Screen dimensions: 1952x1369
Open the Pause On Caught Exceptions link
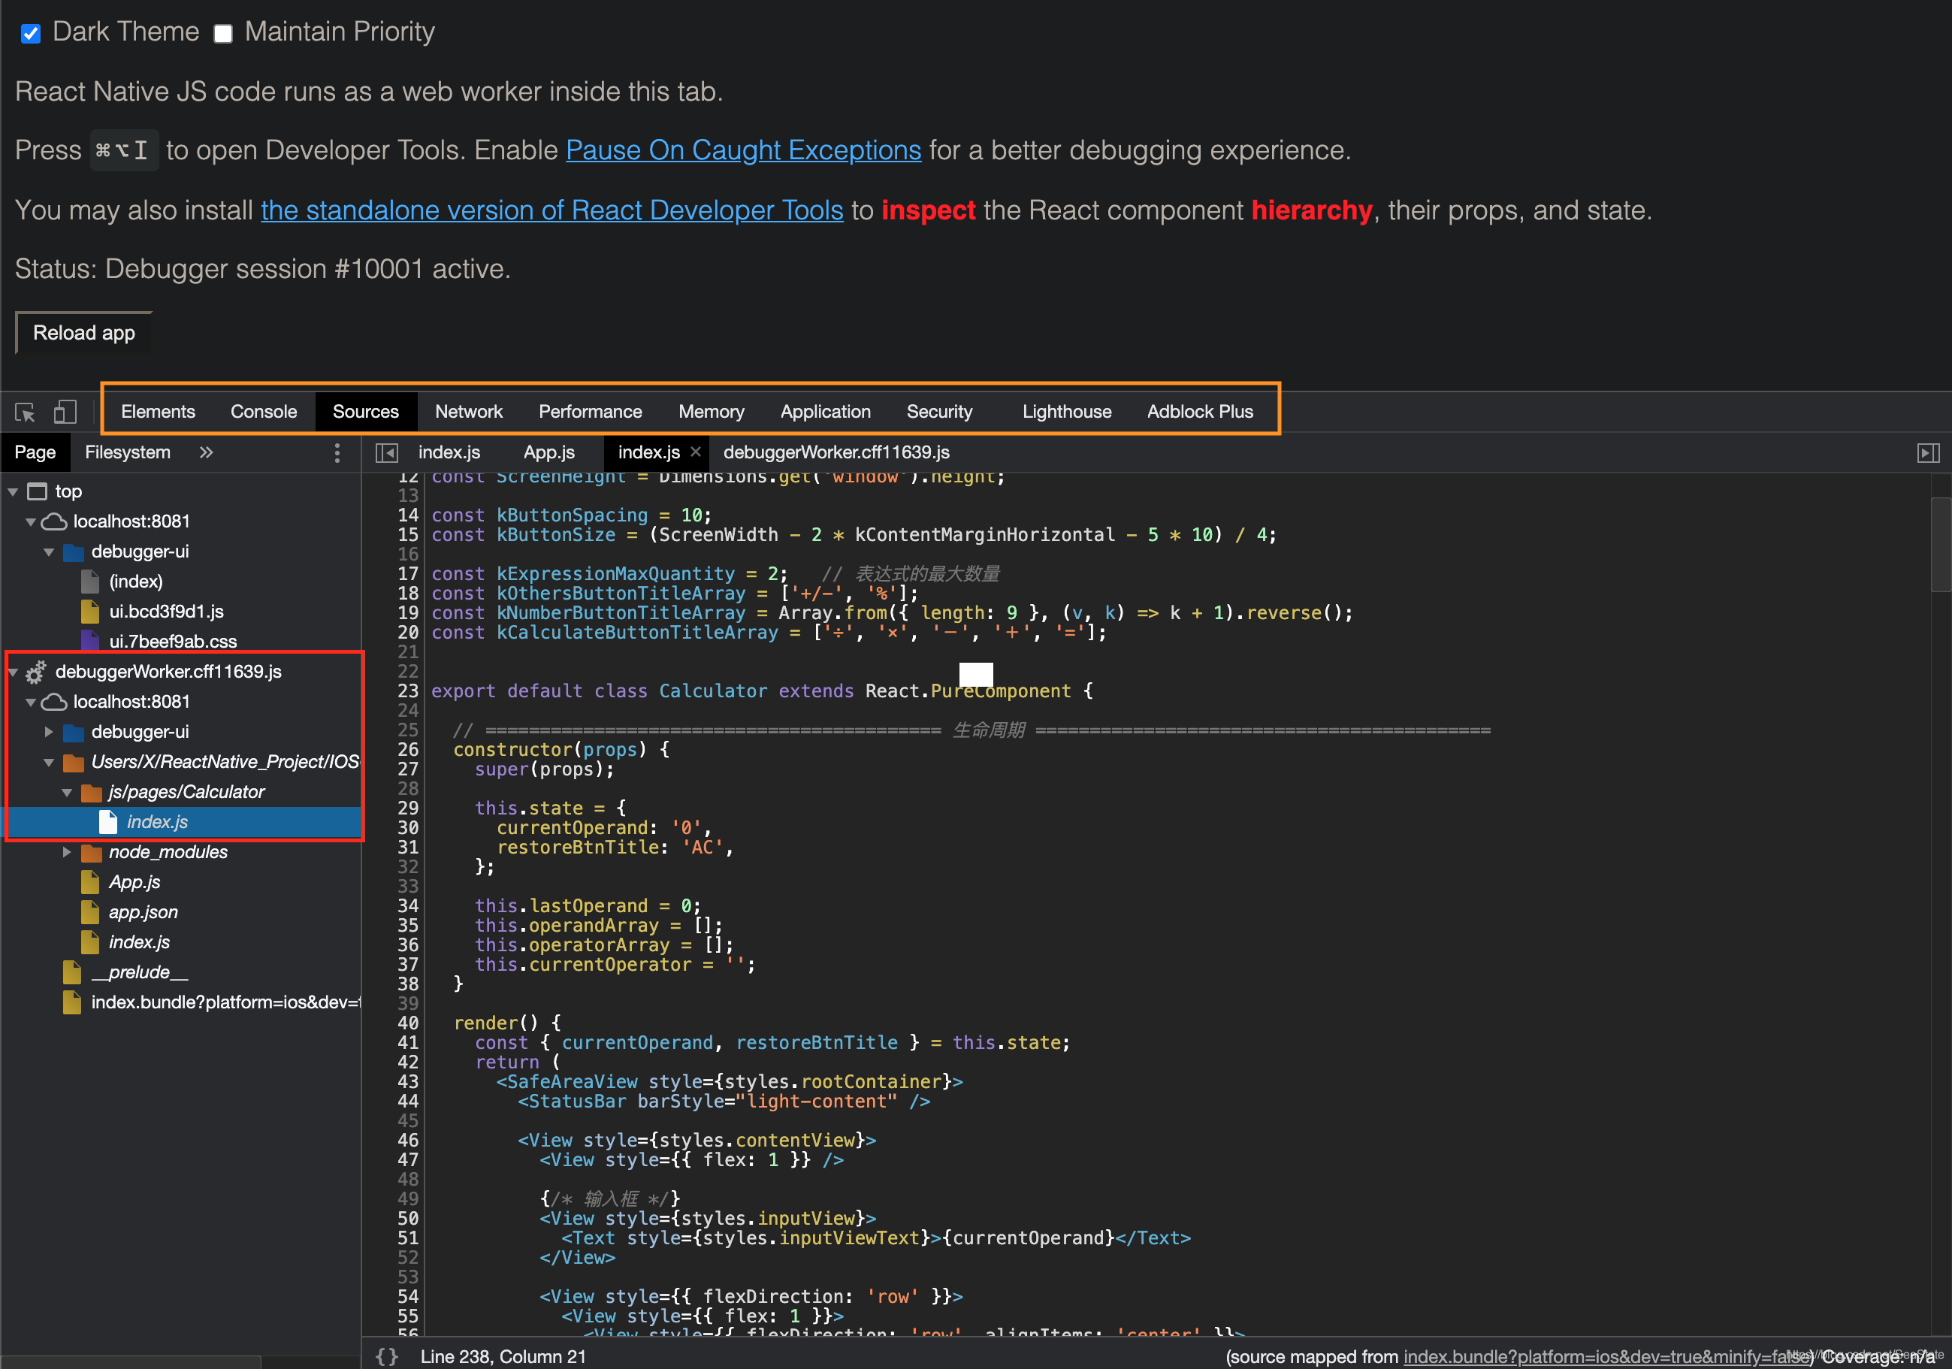[743, 150]
